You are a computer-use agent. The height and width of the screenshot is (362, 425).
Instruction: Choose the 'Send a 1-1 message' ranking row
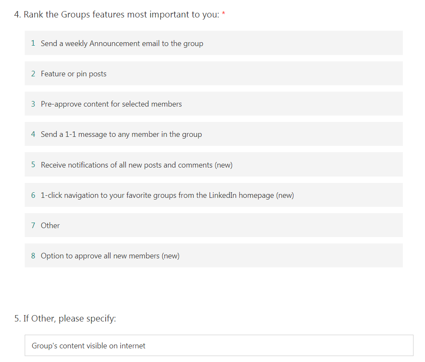click(214, 134)
